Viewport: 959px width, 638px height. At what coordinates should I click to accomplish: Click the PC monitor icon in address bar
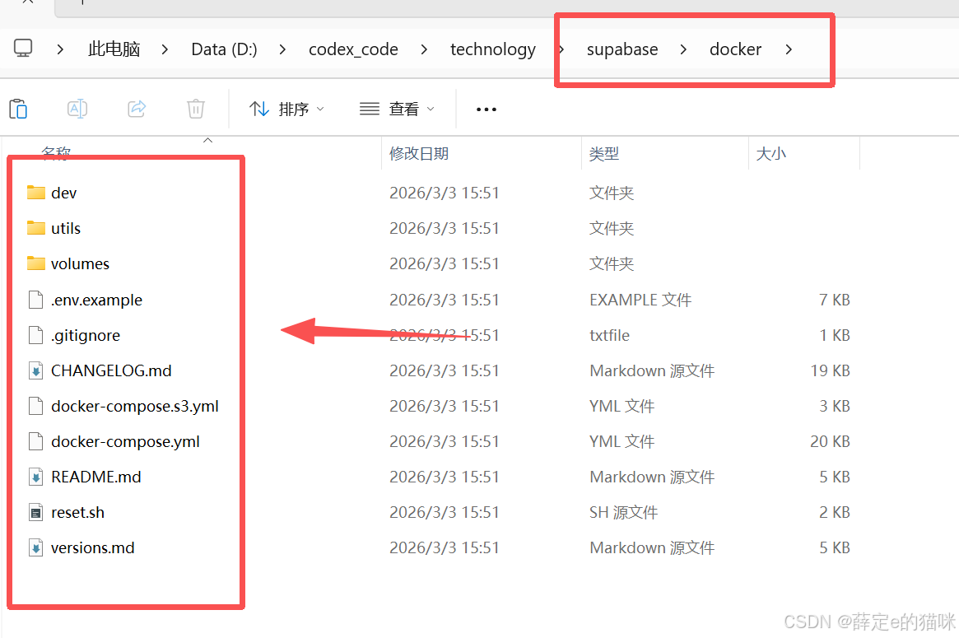[x=23, y=49]
